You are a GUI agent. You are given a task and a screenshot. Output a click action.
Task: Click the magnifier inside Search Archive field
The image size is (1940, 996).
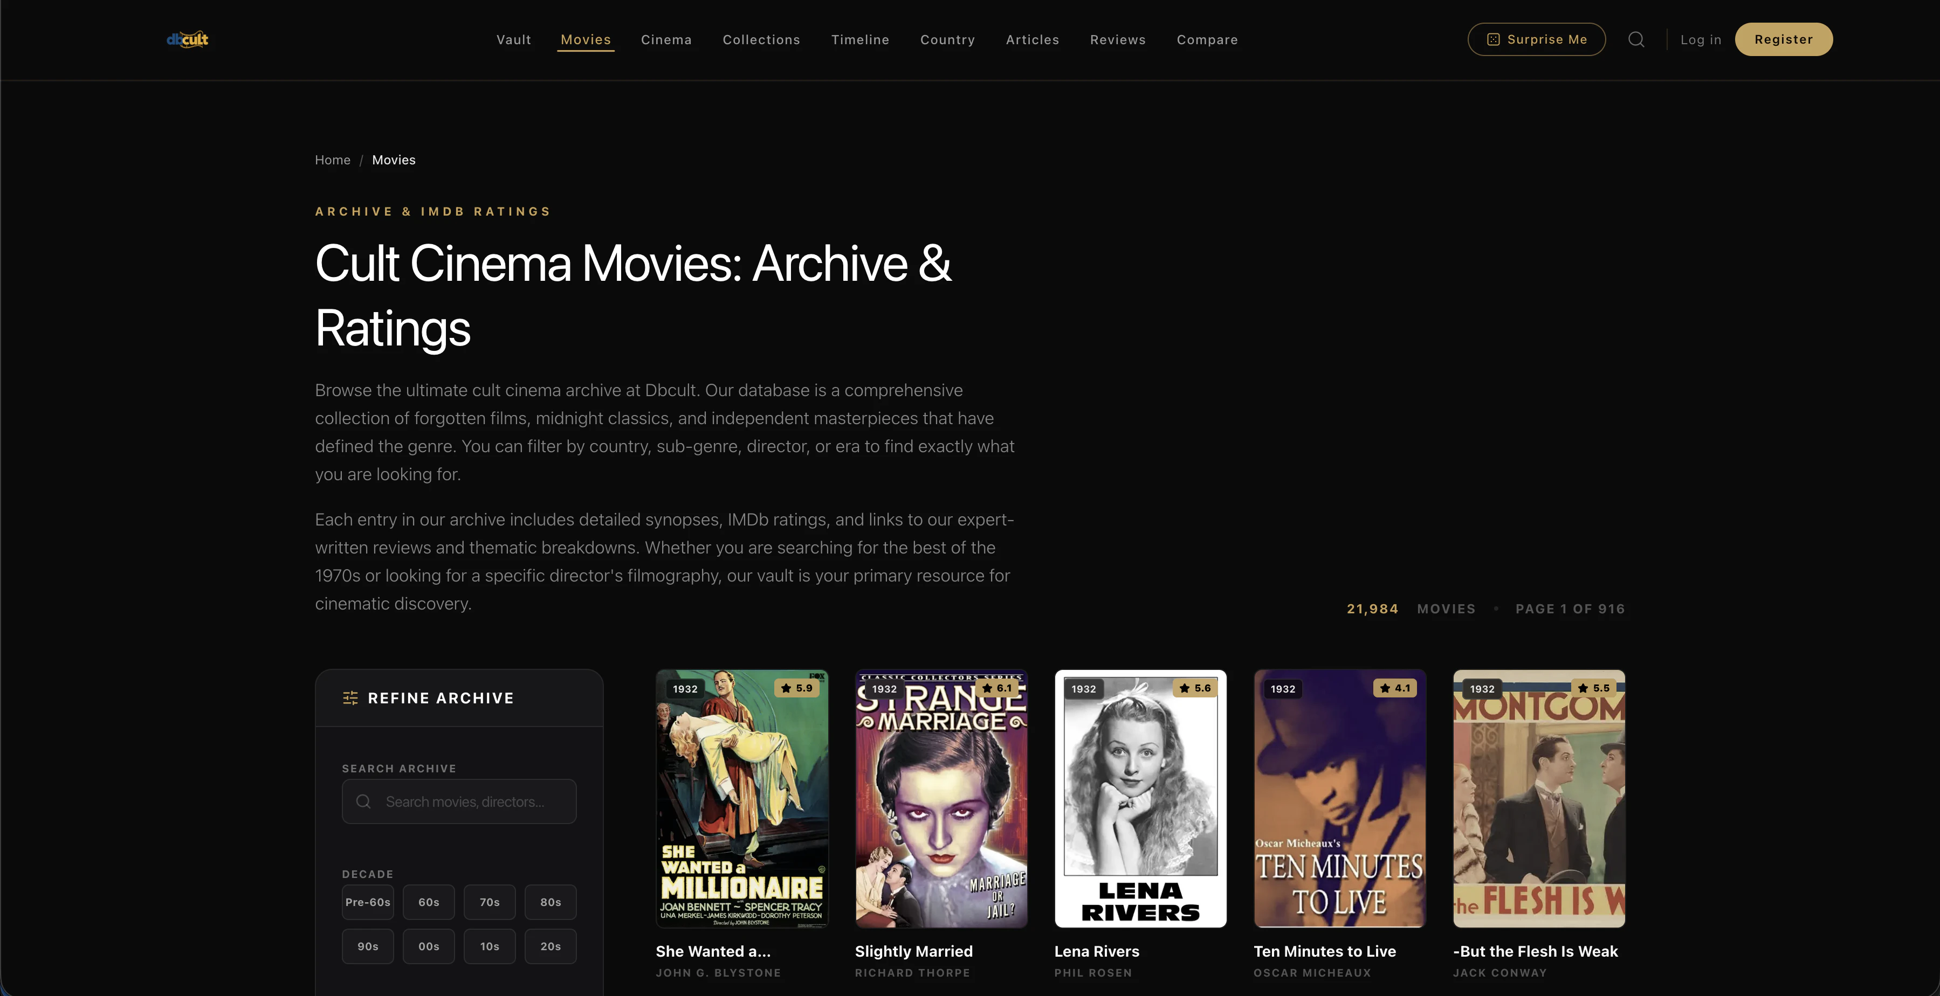(364, 802)
